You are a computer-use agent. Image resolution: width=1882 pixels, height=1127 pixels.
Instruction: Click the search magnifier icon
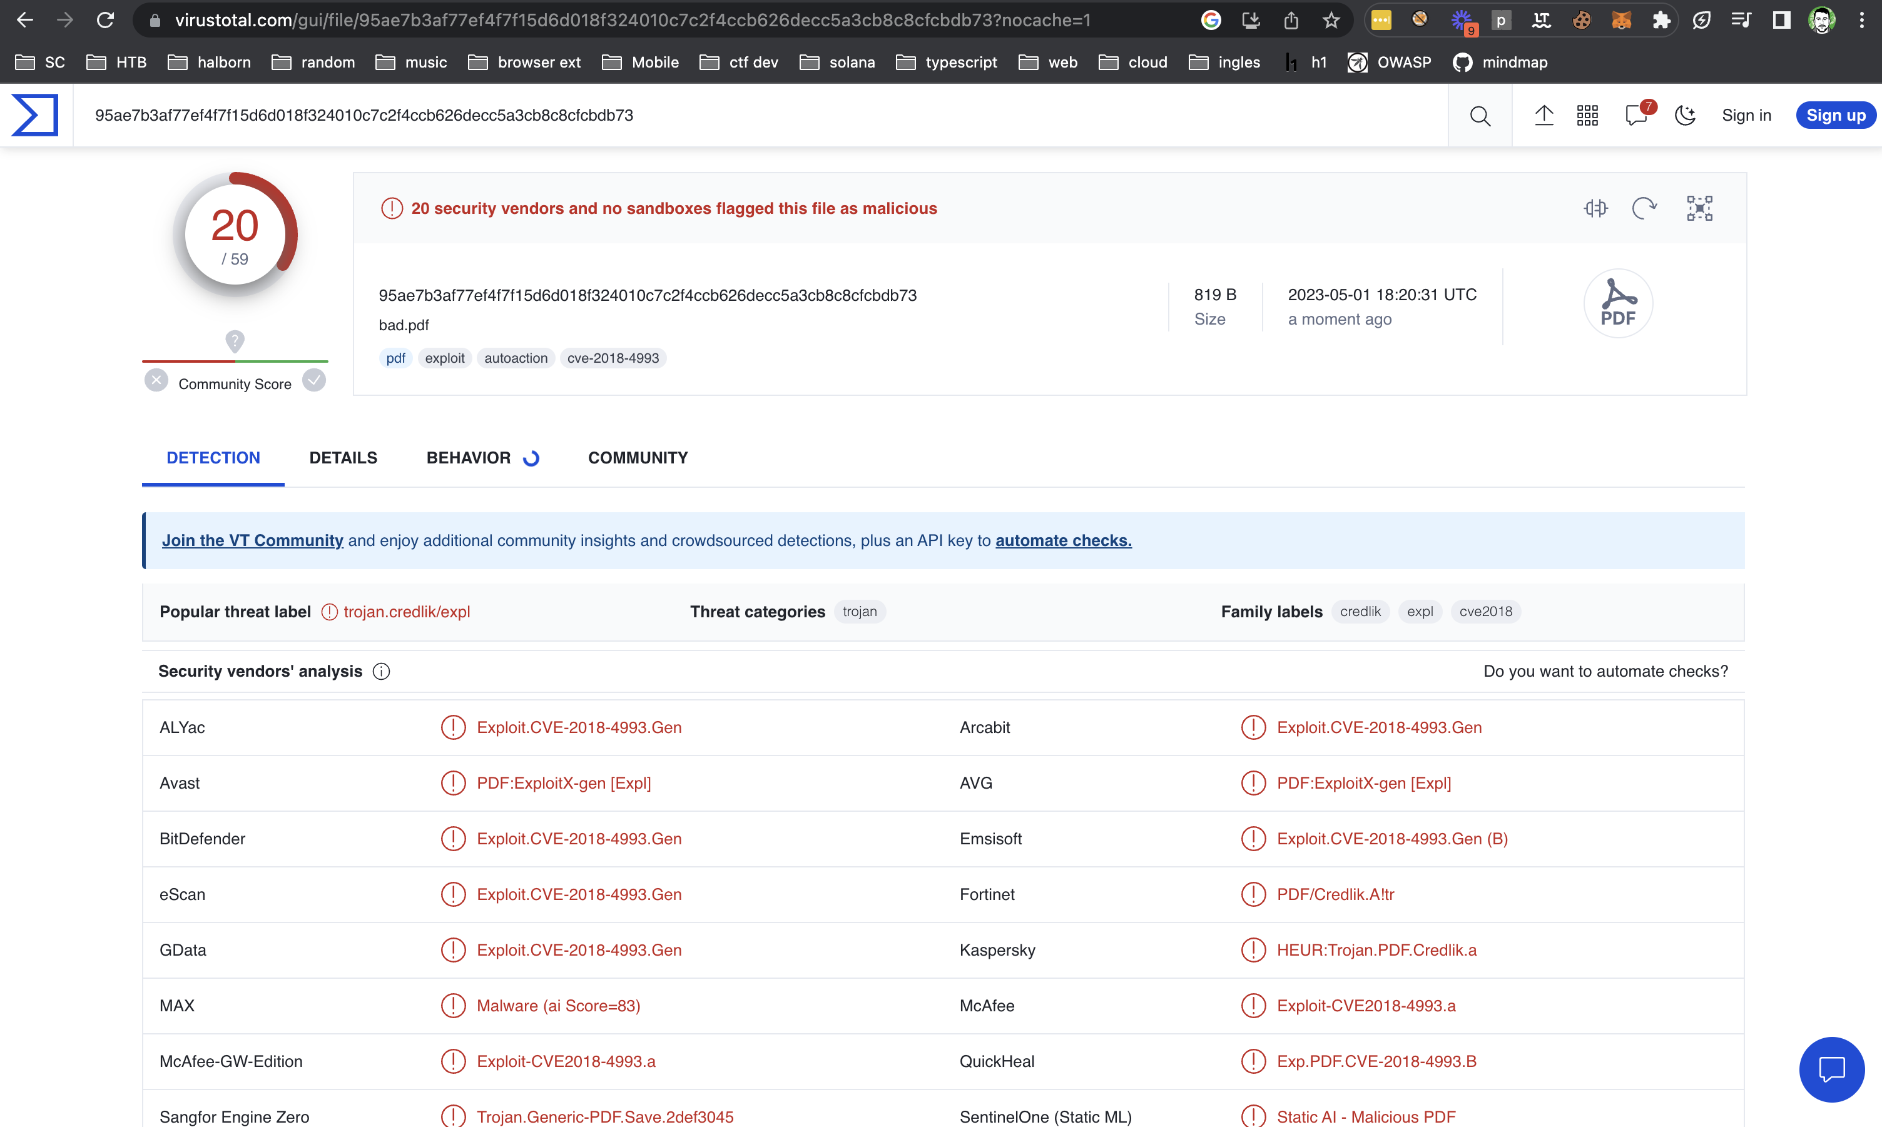pos(1480,116)
